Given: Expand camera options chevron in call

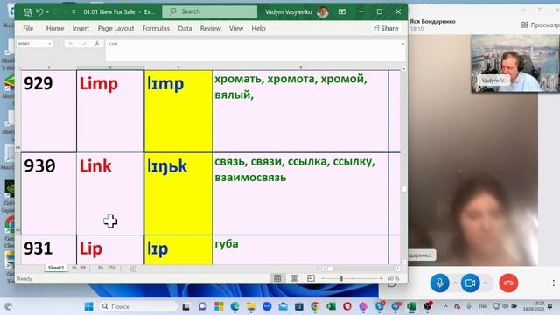Looking at the screenshot, I should click(x=486, y=283).
